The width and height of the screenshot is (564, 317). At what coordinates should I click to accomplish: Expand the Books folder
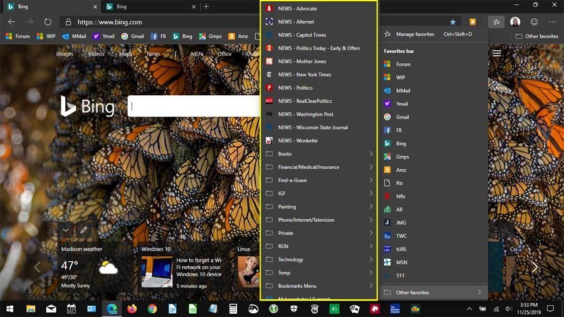pyautogui.click(x=319, y=154)
